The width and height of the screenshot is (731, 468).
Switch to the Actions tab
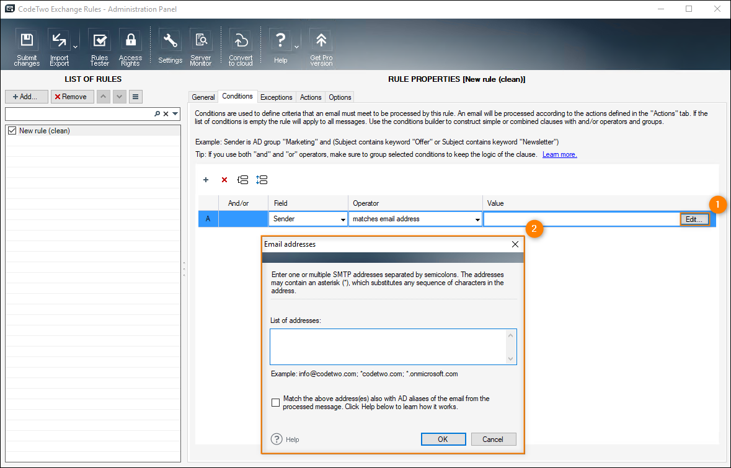click(x=311, y=97)
